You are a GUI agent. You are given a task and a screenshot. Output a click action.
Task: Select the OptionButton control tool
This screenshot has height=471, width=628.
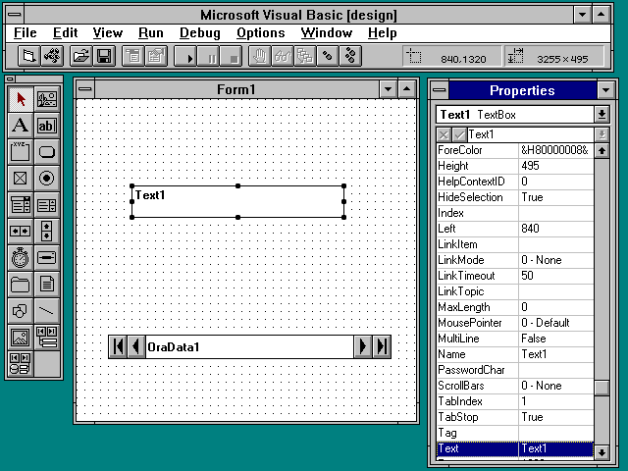pyautogui.click(x=46, y=179)
